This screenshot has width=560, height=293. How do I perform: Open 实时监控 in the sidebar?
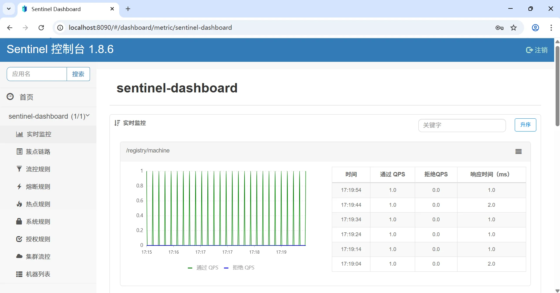[x=48, y=134]
